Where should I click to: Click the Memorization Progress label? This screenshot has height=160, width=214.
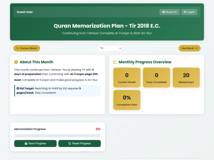pos(30,129)
